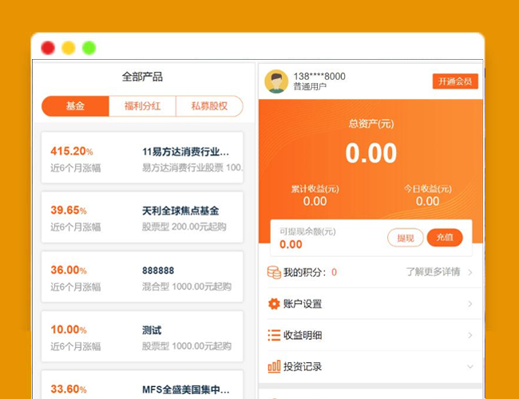Click the 普通用户 user level text
The width and height of the screenshot is (519, 399).
click(x=310, y=87)
